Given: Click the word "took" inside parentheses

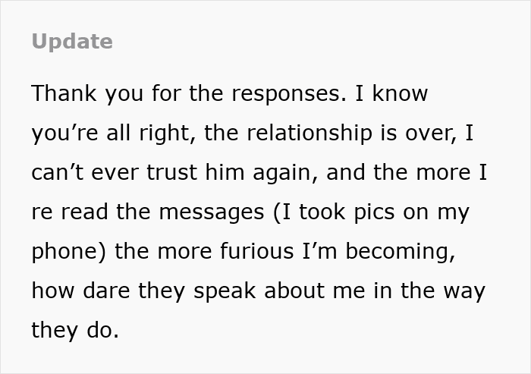Looking at the screenshot, I should click(x=322, y=212).
